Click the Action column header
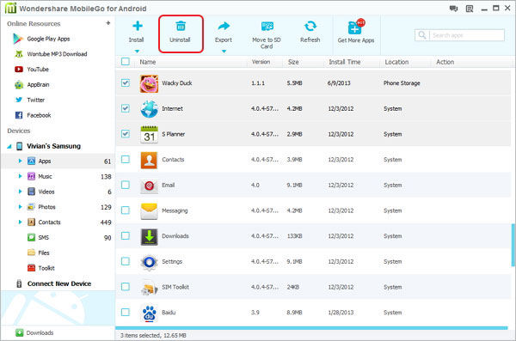 click(445, 62)
